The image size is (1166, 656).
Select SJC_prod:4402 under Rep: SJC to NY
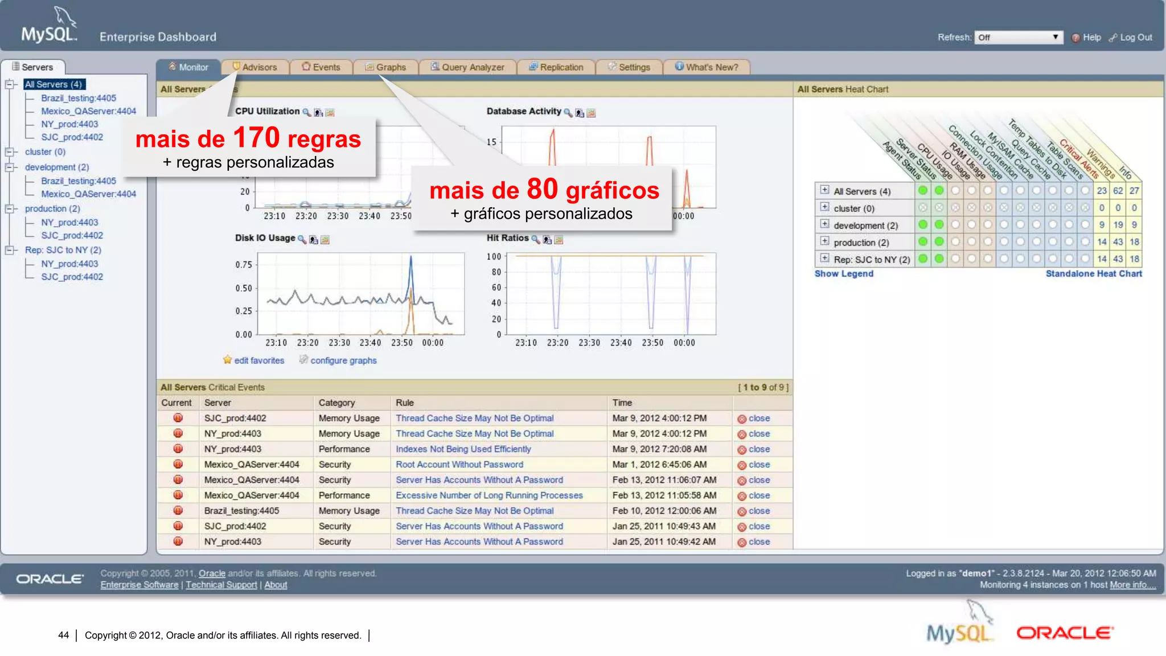[72, 277]
